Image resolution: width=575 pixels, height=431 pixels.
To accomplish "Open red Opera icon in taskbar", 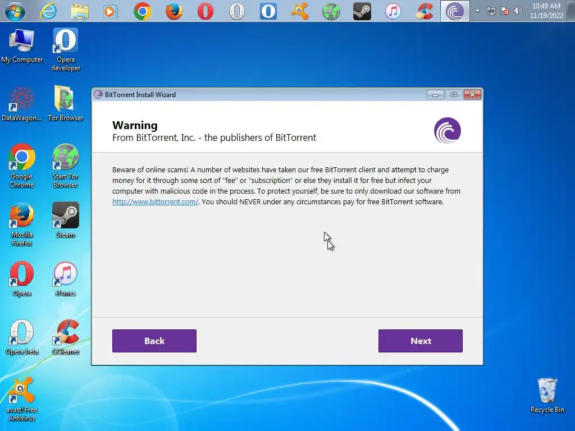I will pos(206,11).
